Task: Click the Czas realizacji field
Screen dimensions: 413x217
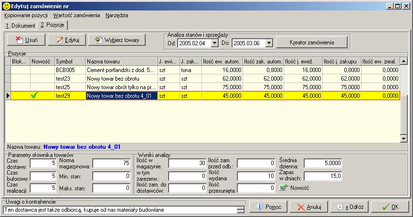Action: point(43,188)
